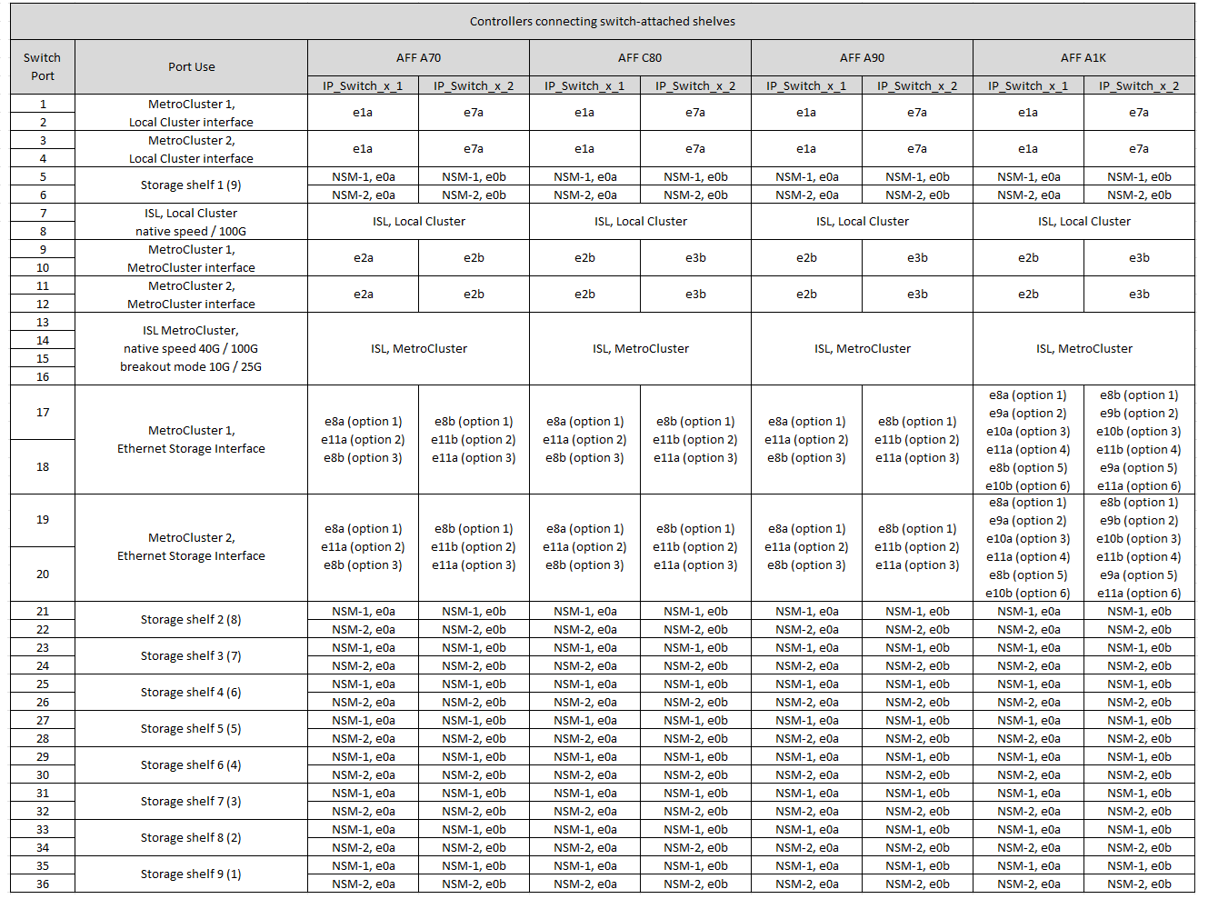
Task: Click "MetroCluster 1, Ethernet Storage Interface" cell
Action: click(x=192, y=439)
